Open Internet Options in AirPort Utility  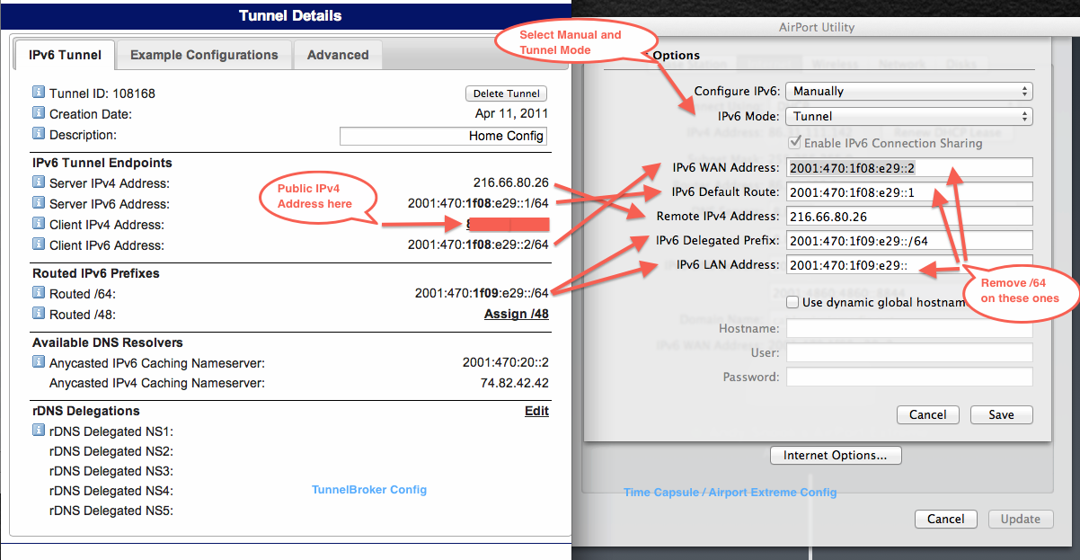click(x=836, y=456)
